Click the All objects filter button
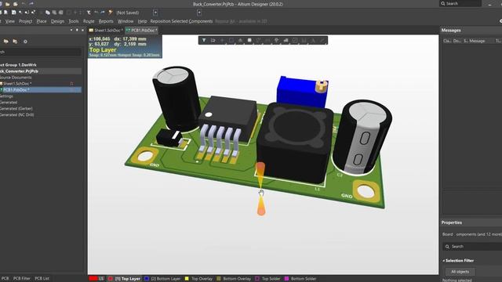The width and height of the screenshot is (502, 282). click(x=460, y=272)
